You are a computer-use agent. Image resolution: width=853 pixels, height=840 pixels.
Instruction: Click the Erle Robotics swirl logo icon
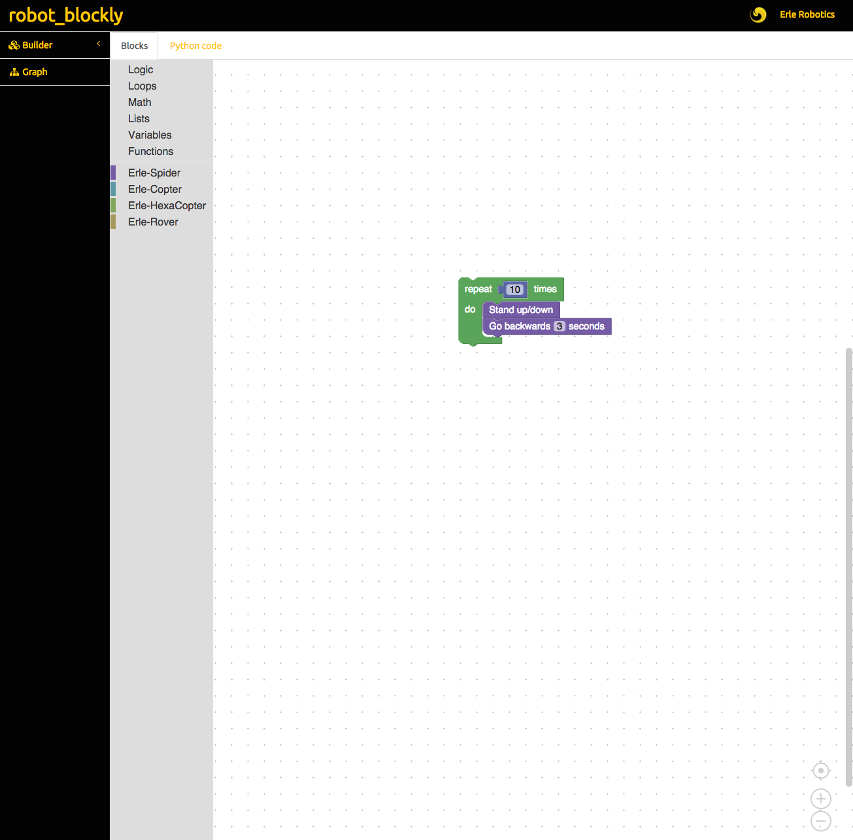[758, 14]
